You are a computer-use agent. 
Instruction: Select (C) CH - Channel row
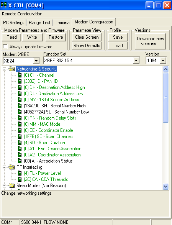click(x=39, y=75)
